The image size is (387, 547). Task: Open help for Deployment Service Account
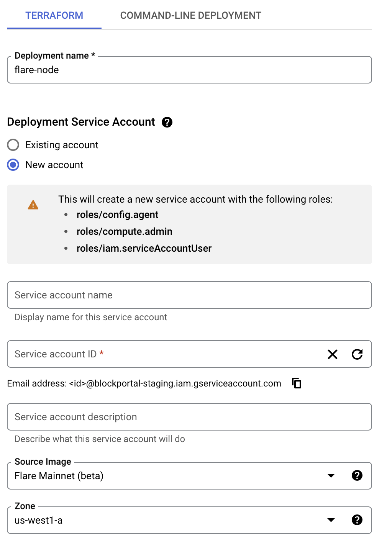tap(167, 122)
